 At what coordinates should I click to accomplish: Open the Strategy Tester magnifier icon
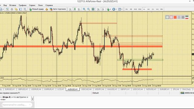[x=25, y=9]
